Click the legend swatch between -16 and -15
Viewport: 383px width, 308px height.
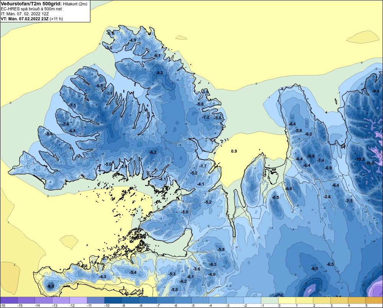click(x=9, y=300)
